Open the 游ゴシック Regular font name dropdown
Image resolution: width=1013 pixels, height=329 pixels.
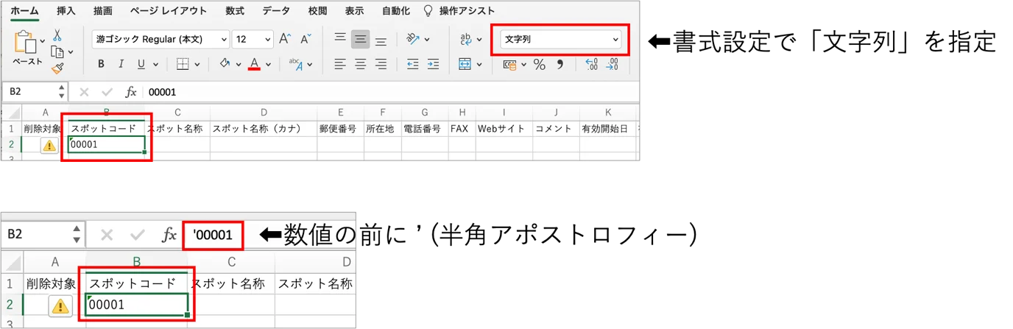(160, 40)
